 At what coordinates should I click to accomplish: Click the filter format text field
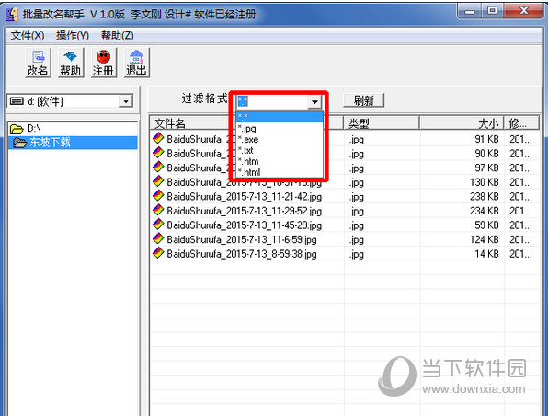[x=272, y=101]
